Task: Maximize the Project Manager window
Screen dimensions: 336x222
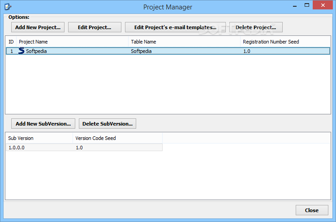Action: [x=307, y=5]
